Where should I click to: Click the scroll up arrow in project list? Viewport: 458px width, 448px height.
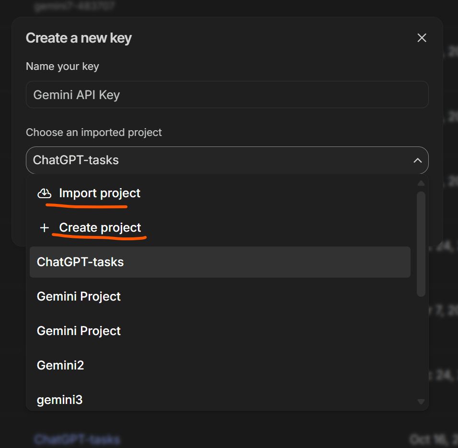pyautogui.click(x=421, y=183)
